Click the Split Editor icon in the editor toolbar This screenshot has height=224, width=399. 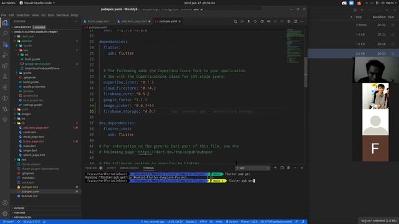pyautogui.click(x=295, y=21)
